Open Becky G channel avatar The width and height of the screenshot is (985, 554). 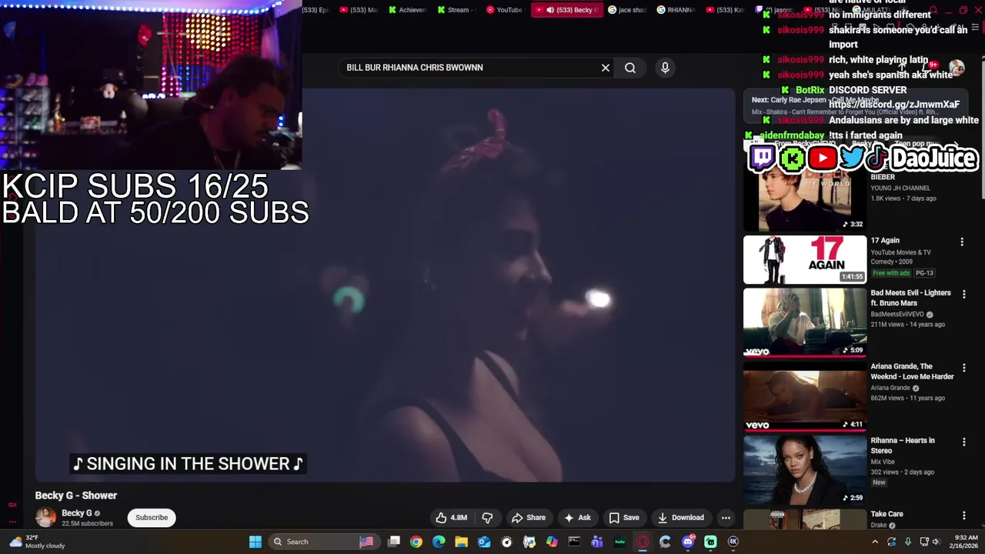45,518
